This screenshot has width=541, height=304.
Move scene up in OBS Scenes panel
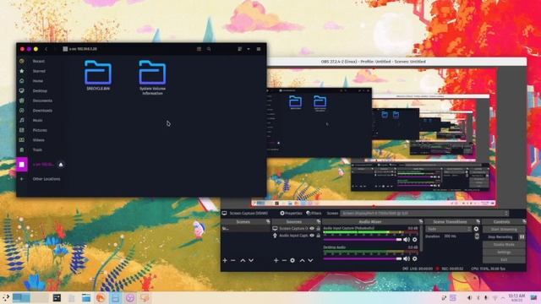coord(243,261)
